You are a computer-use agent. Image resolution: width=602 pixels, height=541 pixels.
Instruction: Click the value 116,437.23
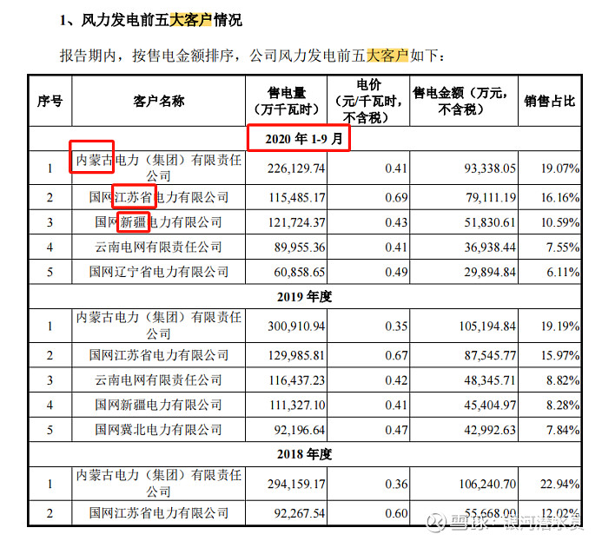click(297, 380)
